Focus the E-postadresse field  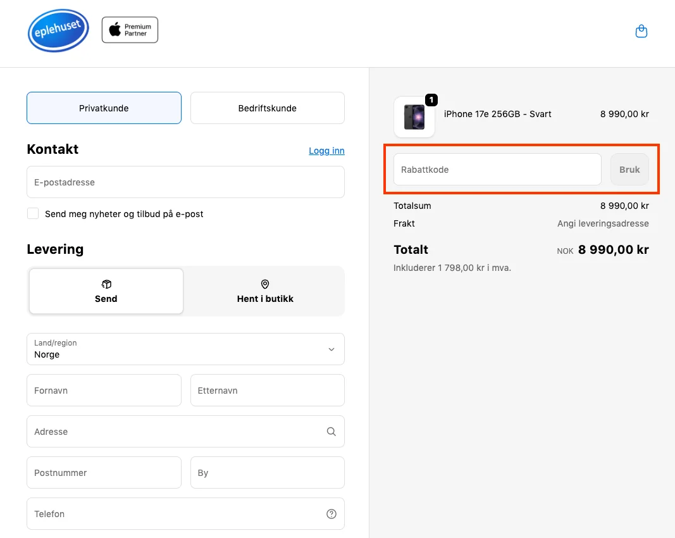coord(185,182)
